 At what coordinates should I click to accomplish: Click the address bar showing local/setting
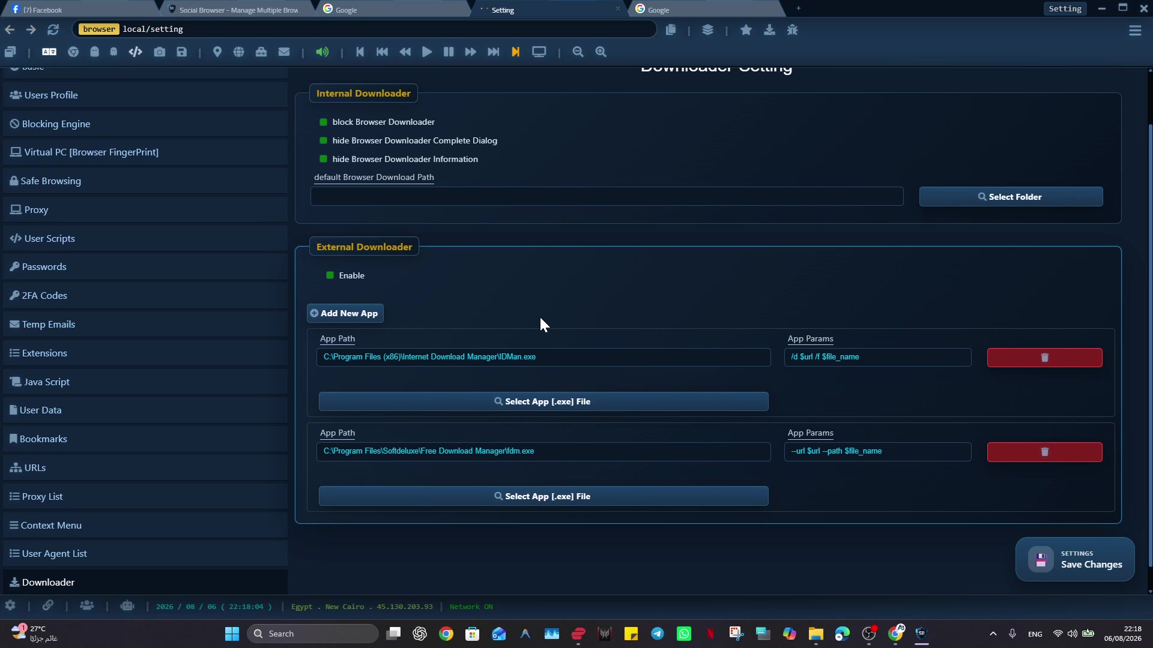tap(365, 29)
